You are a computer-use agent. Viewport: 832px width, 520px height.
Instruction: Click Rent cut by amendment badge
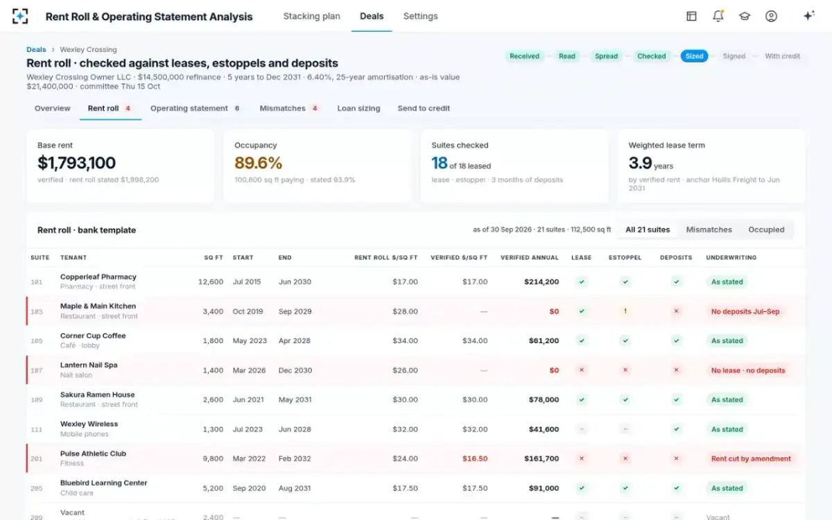[x=751, y=459]
